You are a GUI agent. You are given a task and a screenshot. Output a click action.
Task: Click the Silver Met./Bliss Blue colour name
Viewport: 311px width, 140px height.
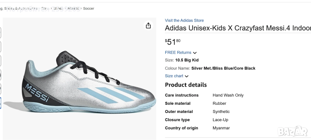223,68
